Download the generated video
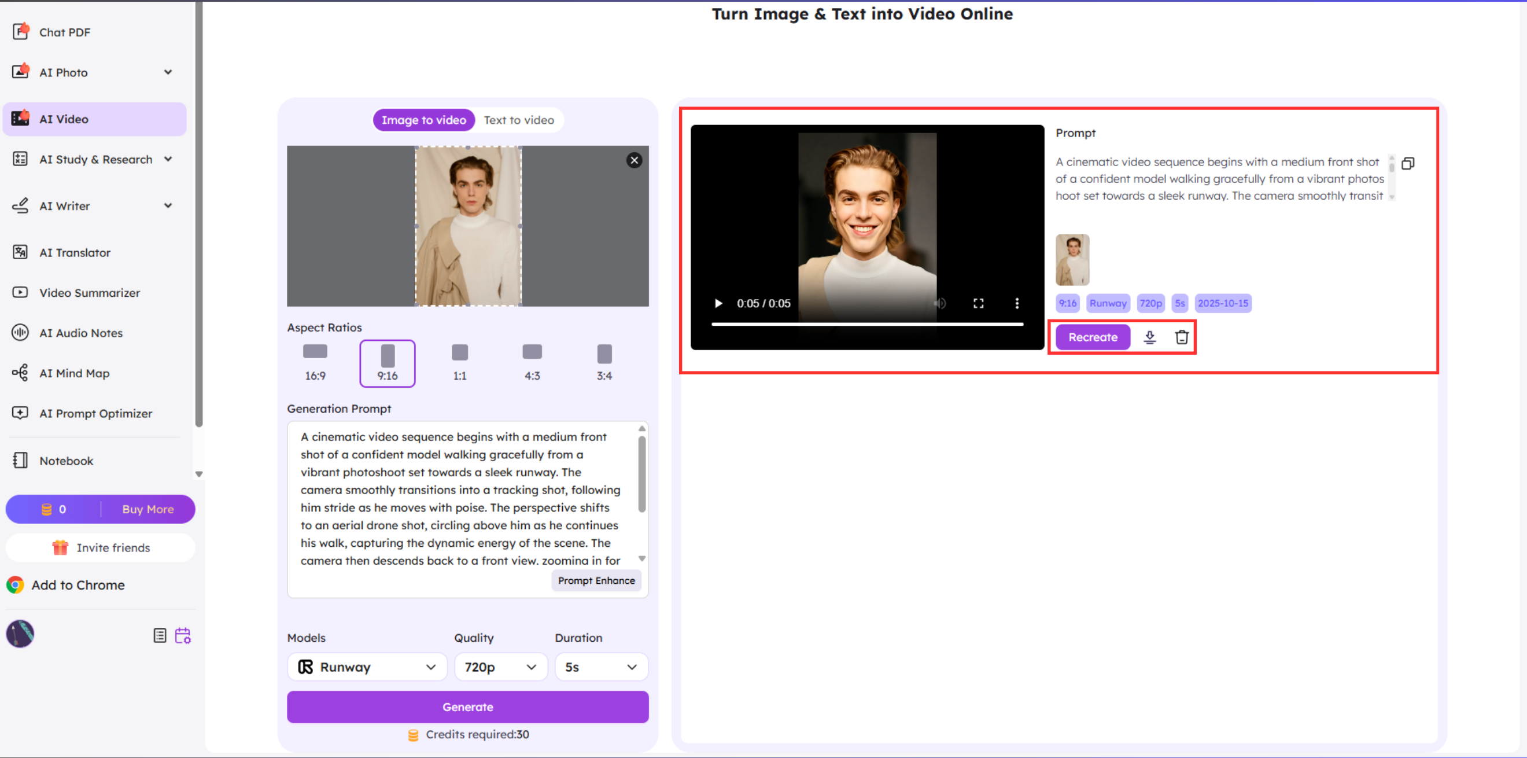 (x=1150, y=337)
